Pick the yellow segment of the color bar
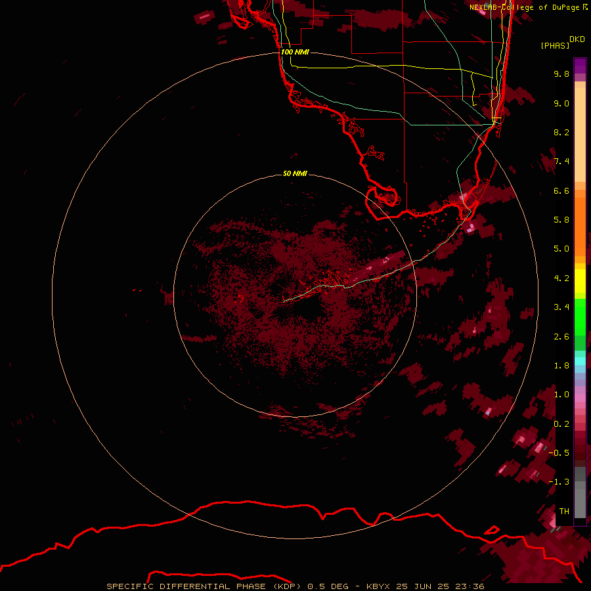 pyautogui.click(x=580, y=281)
